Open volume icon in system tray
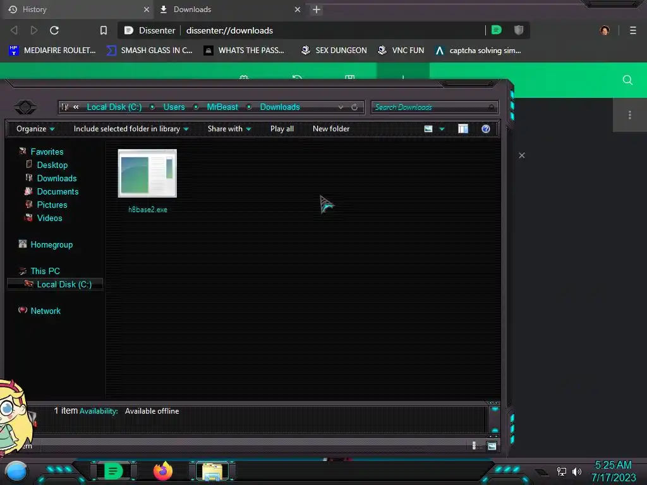 (x=577, y=471)
